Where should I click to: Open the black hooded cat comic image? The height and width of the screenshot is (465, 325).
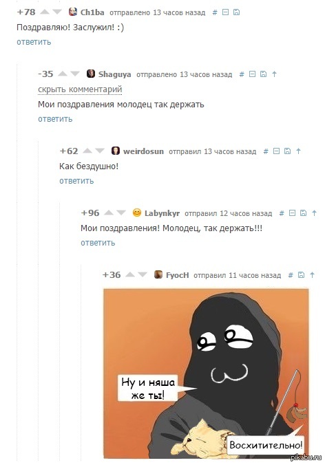(x=206, y=374)
